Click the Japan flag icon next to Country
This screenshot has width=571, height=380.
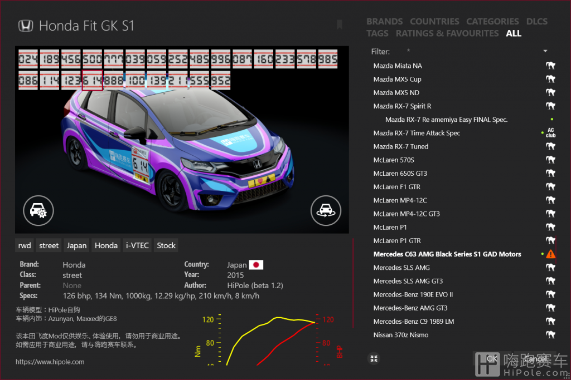coord(256,265)
